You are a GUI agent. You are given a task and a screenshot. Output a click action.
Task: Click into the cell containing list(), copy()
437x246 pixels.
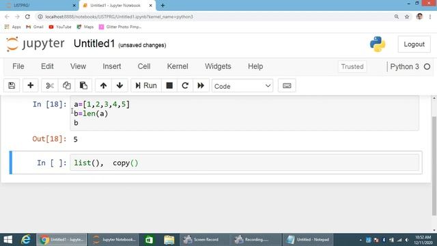pyautogui.click(x=244, y=163)
